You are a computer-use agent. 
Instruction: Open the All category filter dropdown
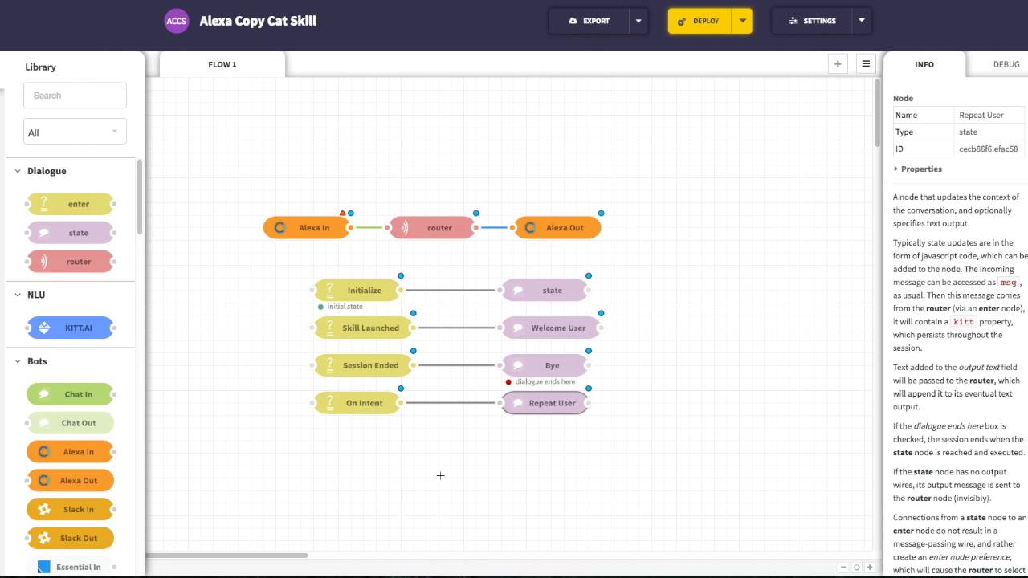click(x=75, y=132)
